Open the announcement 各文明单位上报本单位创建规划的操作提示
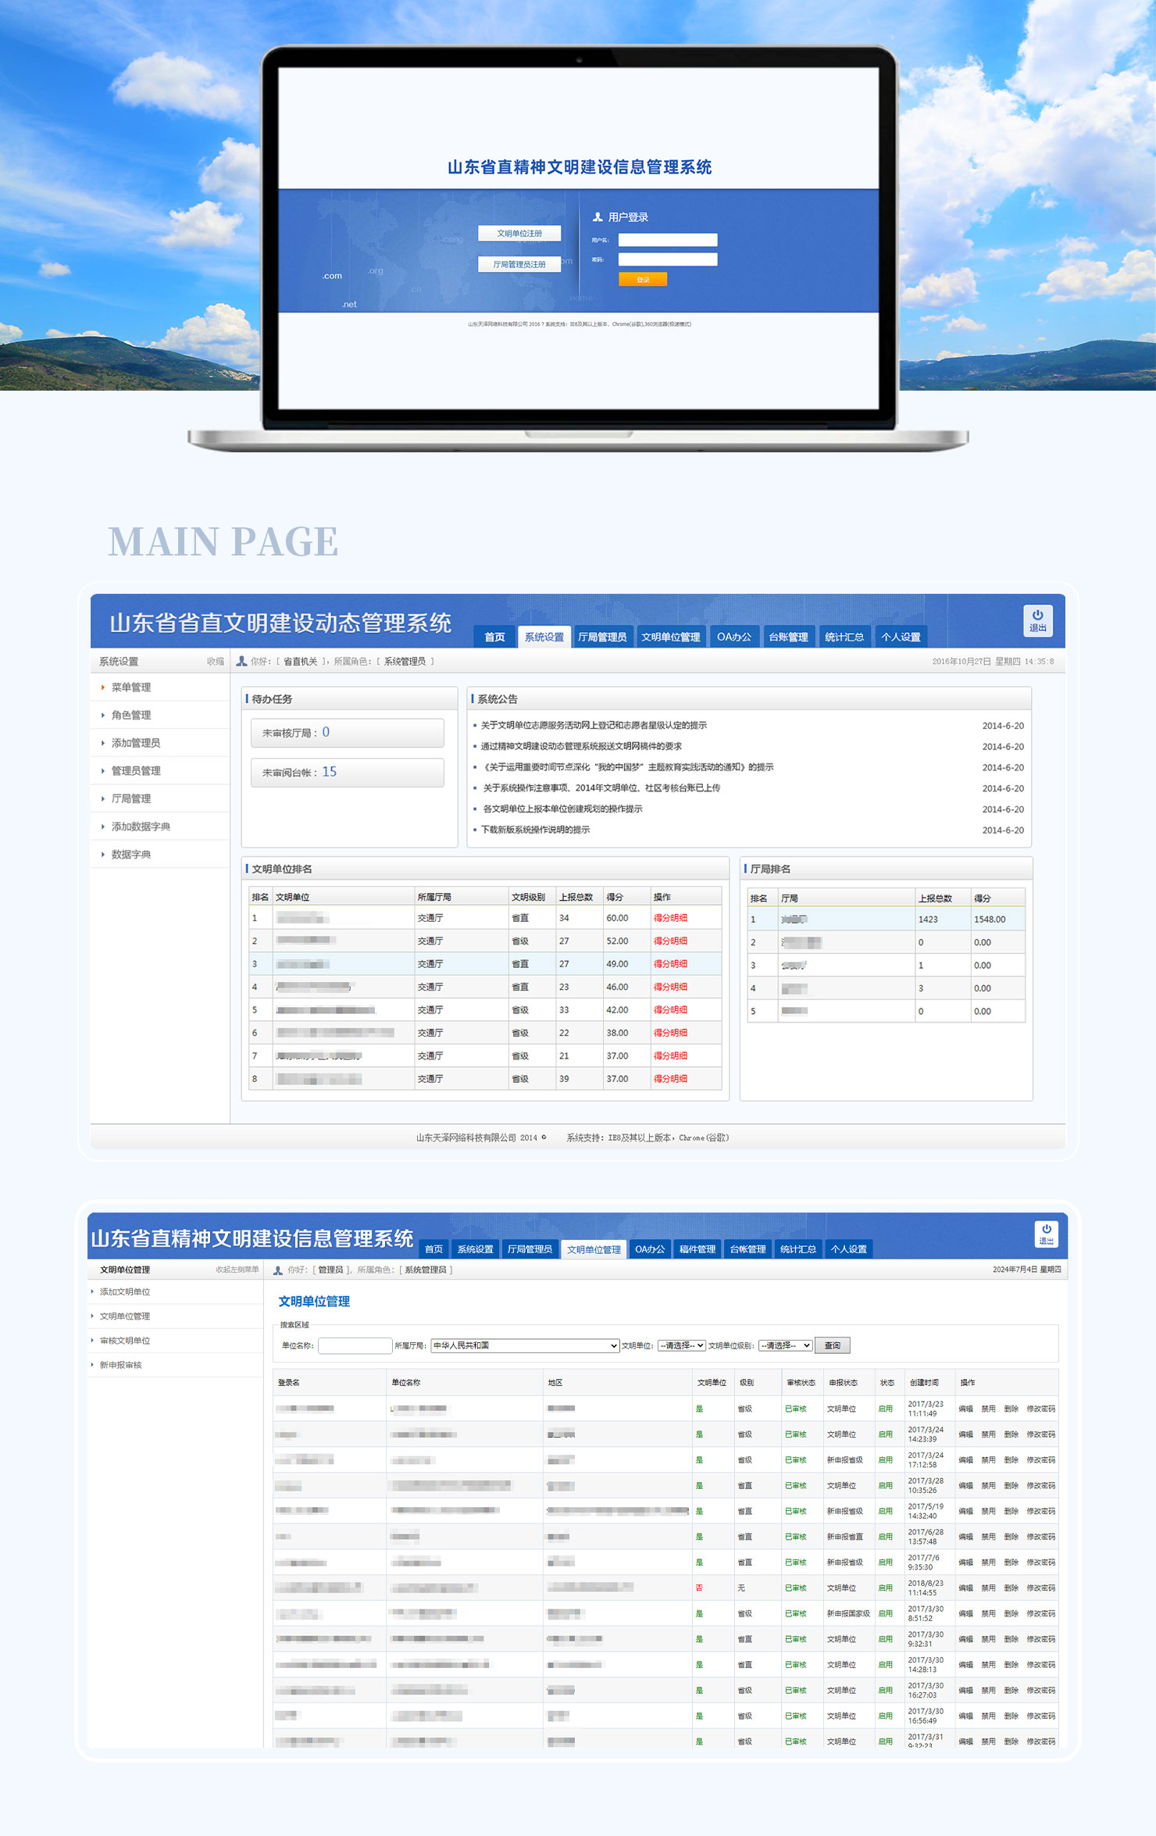 [x=562, y=809]
